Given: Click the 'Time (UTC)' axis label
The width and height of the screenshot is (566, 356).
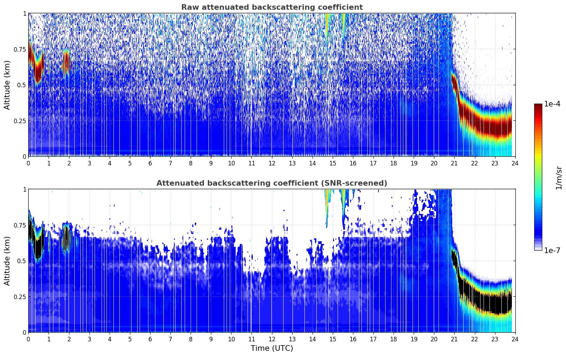Looking at the screenshot, I should point(272,348).
